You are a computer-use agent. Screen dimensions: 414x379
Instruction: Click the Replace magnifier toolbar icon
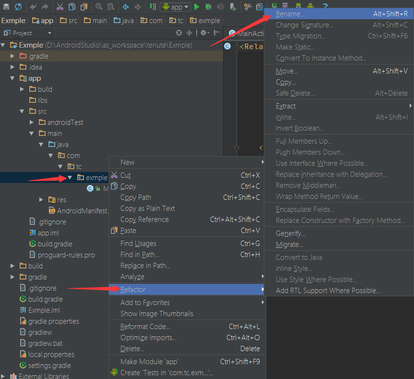coord(111,7)
